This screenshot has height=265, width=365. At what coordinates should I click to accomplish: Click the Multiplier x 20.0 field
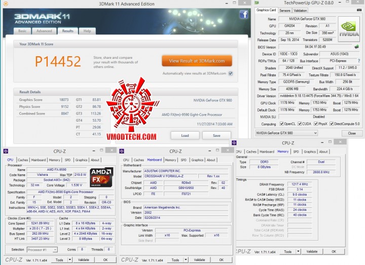pos(41,229)
